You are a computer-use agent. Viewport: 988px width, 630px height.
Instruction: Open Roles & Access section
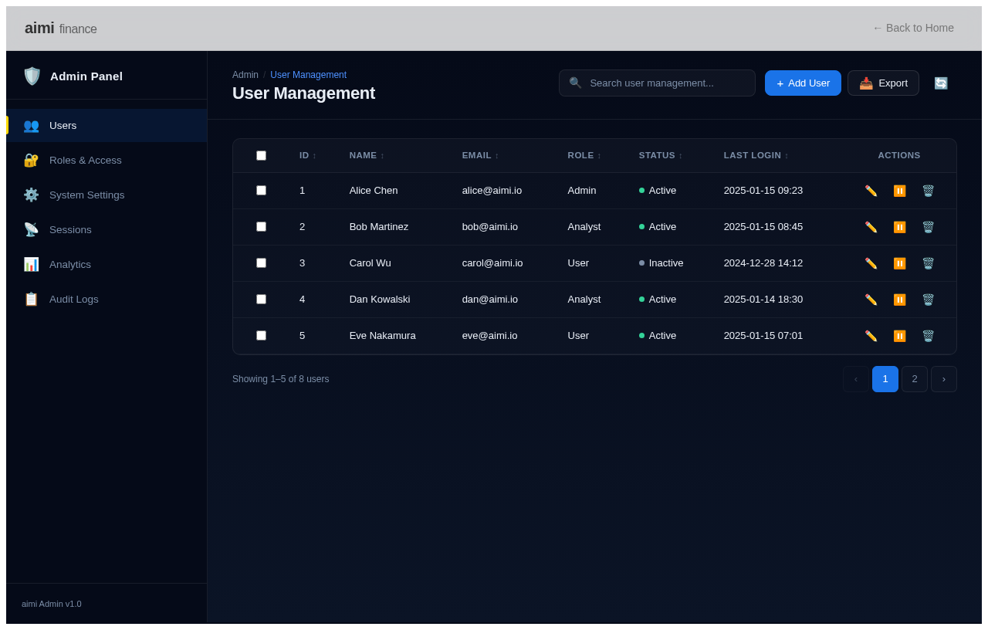click(x=107, y=160)
